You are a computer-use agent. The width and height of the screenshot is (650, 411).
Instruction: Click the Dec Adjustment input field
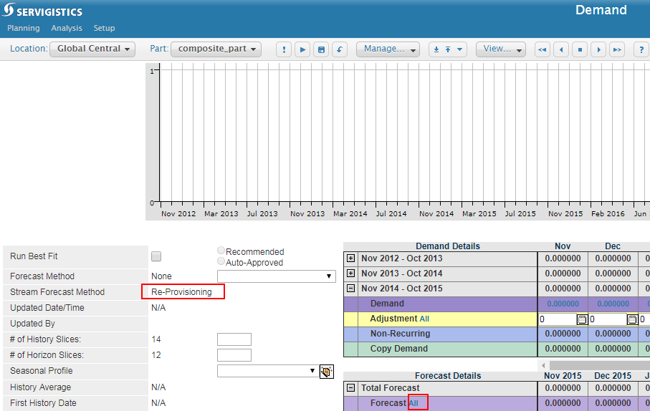tap(608, 319)
